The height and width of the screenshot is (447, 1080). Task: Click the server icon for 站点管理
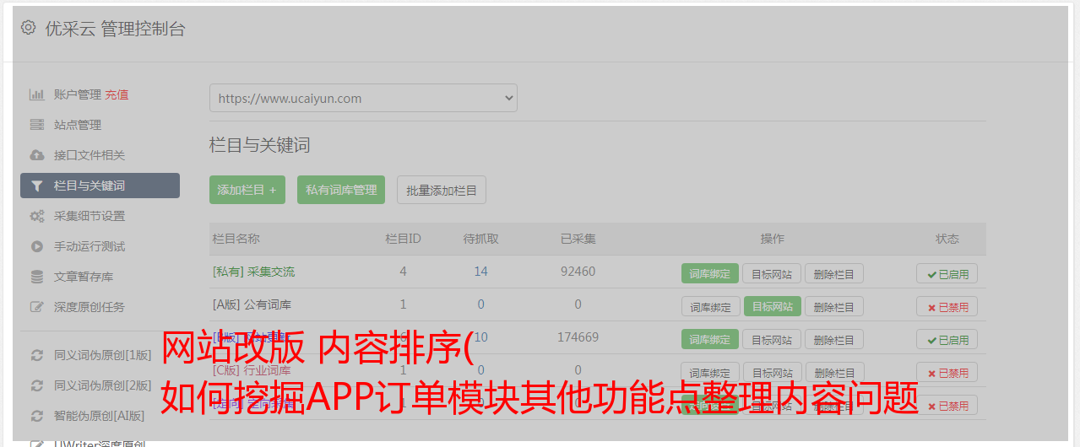[36, 125]
